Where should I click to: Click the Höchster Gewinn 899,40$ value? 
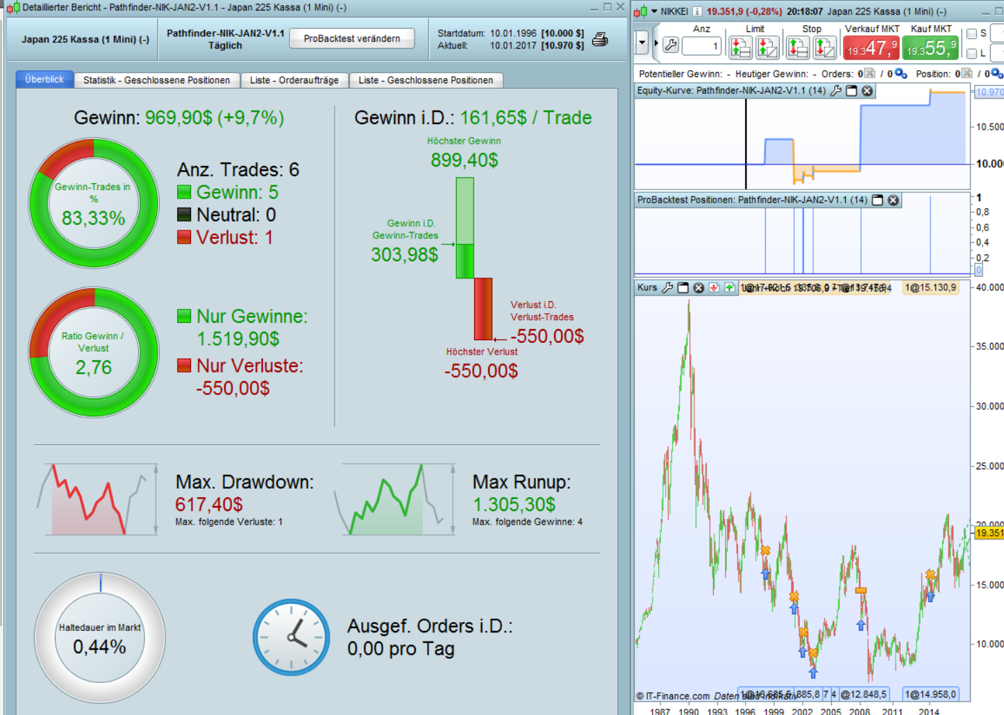click(465, 160)
